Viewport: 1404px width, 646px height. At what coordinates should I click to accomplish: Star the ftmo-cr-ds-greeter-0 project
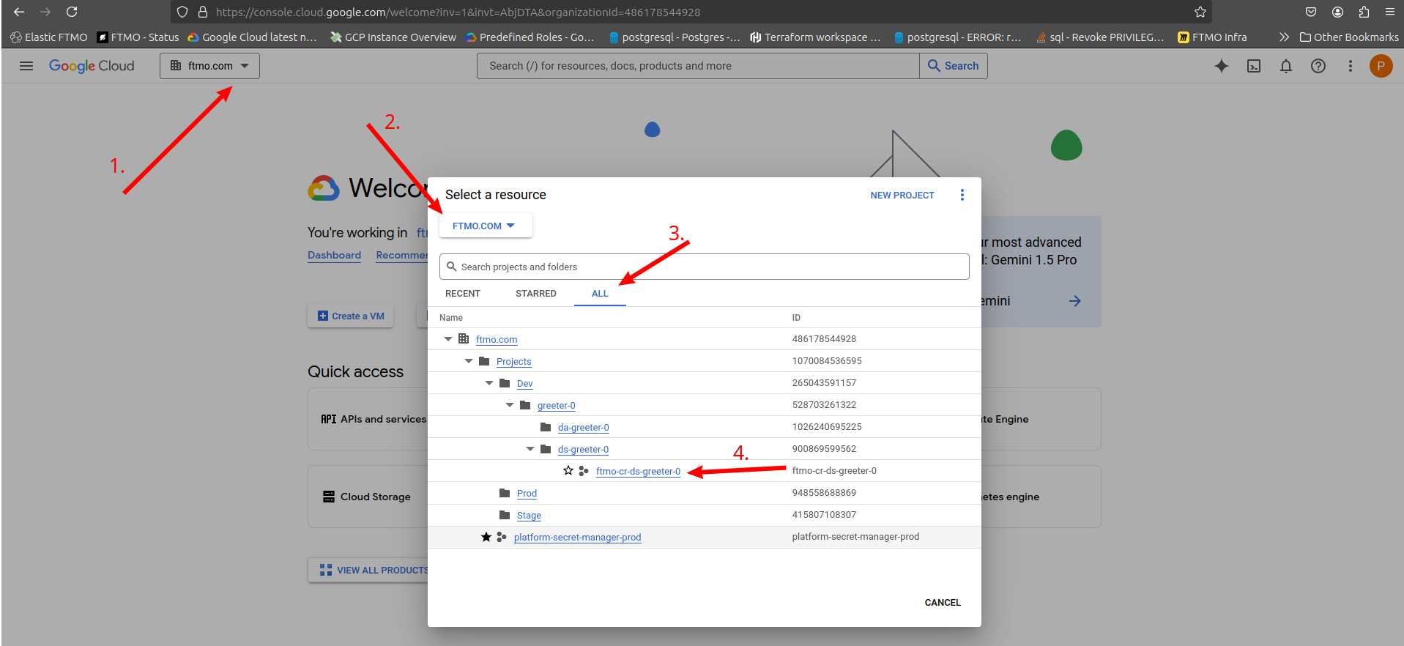pos(568,471)
